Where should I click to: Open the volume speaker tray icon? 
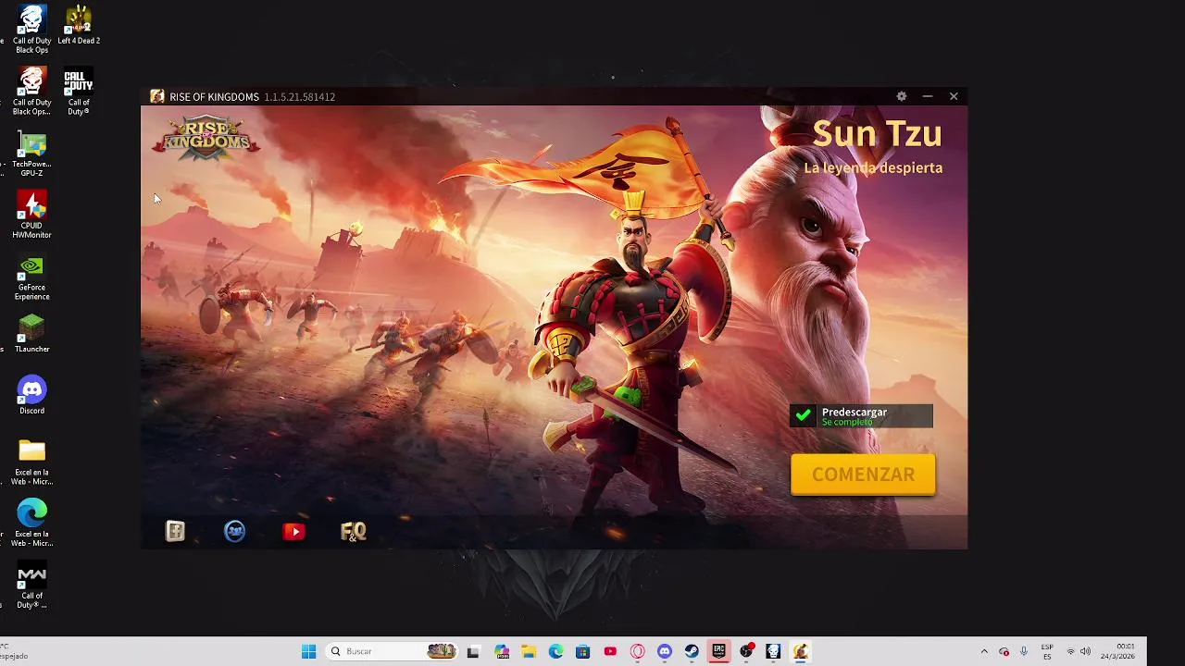point(1085,651)
